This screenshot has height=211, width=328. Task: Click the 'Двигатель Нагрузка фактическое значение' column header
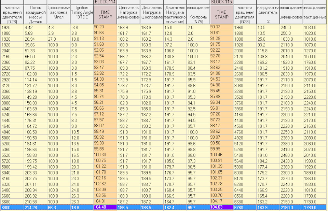click(x=175, y=14)
